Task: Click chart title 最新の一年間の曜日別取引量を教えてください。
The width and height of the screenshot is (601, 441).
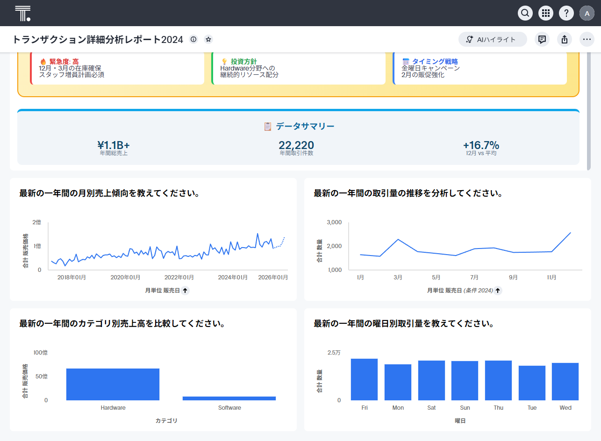Action: pyautogui.click(x=404, y=323)
